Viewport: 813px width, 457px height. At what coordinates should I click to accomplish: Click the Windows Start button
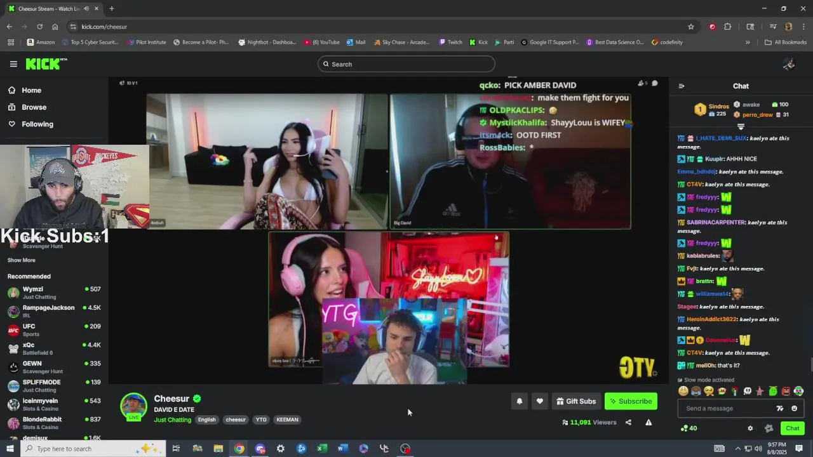click(x=10, y=449)
